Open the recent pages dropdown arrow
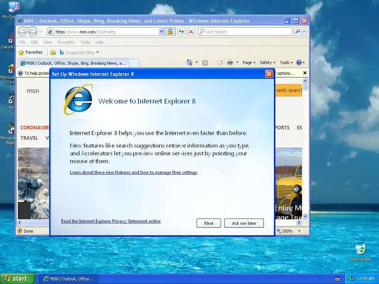The image size is (379, 284). (41, 32)
